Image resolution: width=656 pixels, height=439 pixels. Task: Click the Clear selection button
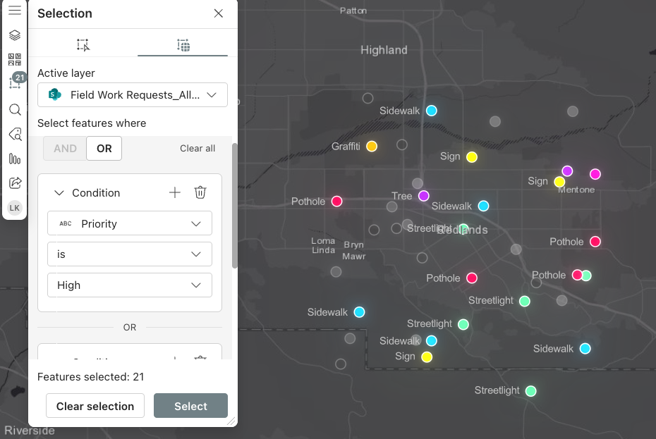tap(95, 406)
